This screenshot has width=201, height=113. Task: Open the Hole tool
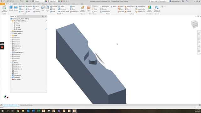43,8
